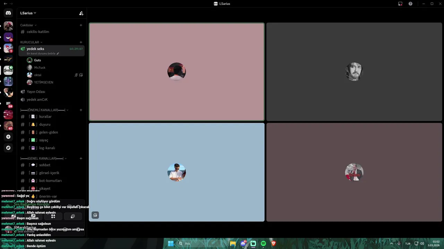Click deafened headphone icon beside oktai
This screenshot has height=249, width=444.
point(81,75)
